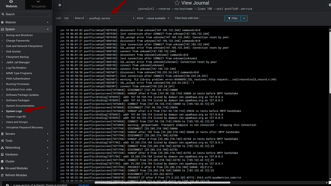
Task: Open Software Packages module
Action: [x=18, y=100]
